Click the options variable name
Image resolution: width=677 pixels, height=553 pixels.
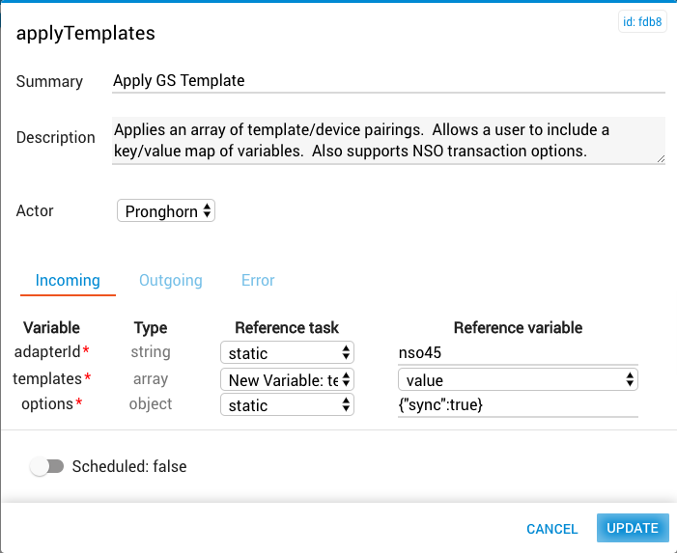tap(47, 404)
